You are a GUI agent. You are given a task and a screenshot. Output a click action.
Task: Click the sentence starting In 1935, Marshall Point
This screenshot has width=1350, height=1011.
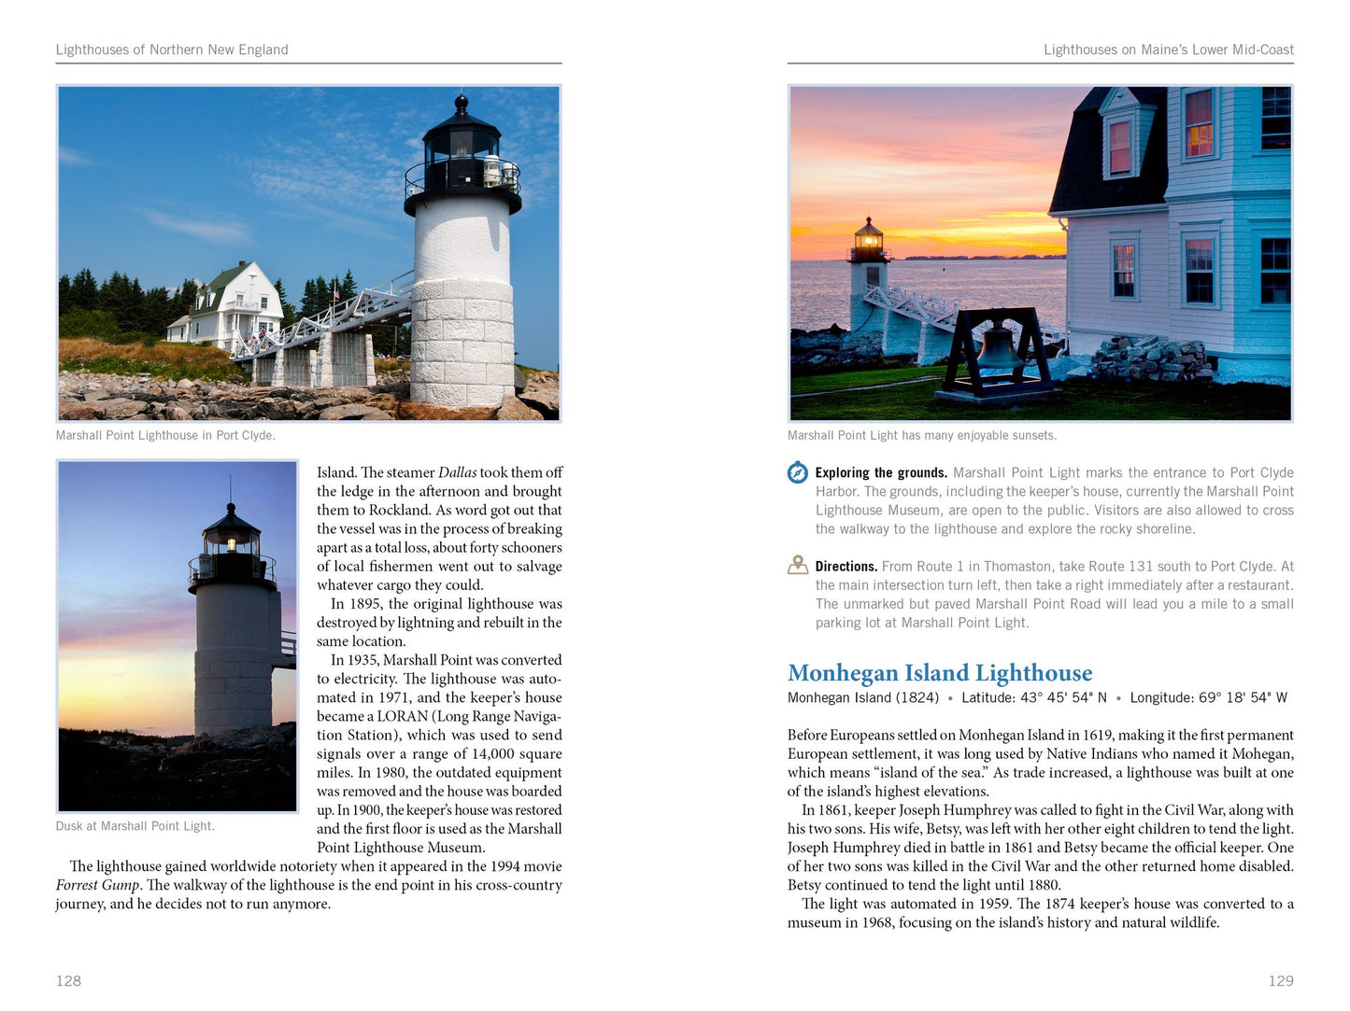tap(439, 669)
